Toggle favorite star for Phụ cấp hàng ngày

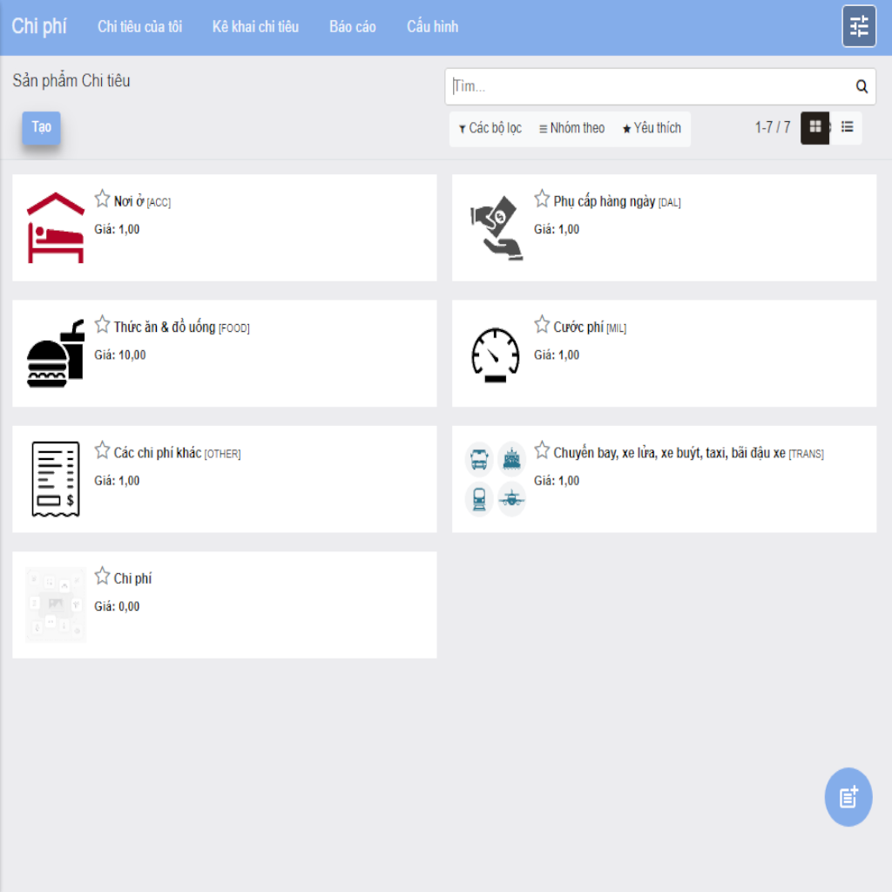[x=542, y=199]
